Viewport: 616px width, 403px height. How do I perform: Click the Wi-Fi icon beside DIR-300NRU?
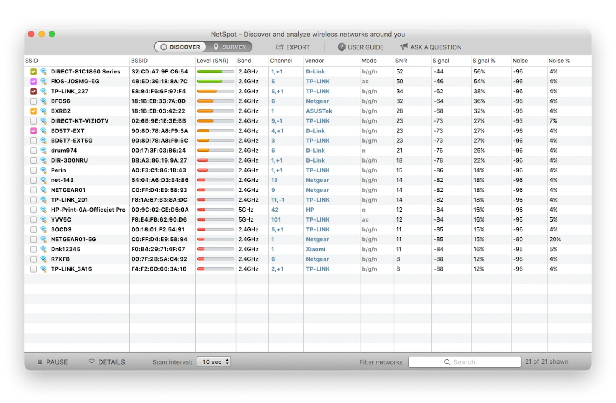pyautogui.click(x=43, y=161)
